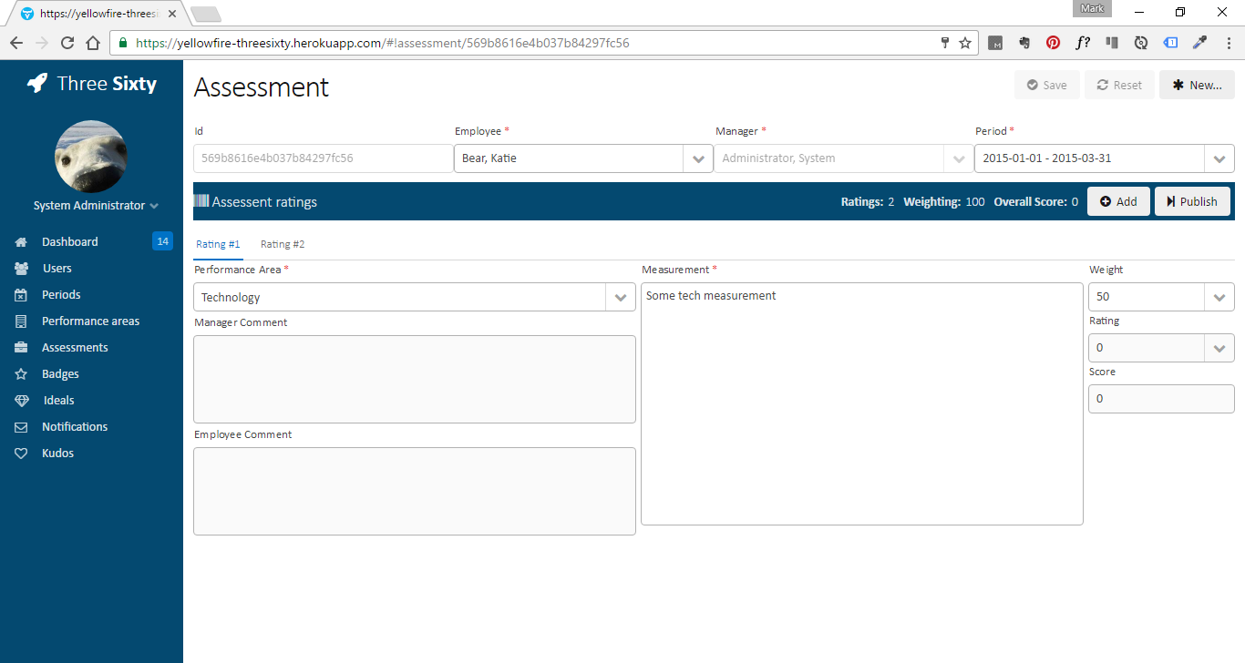Click the Three Sixty rocket logo
Image resolution: width=1245 pixels, height=663 pixels.
point(36,84)
